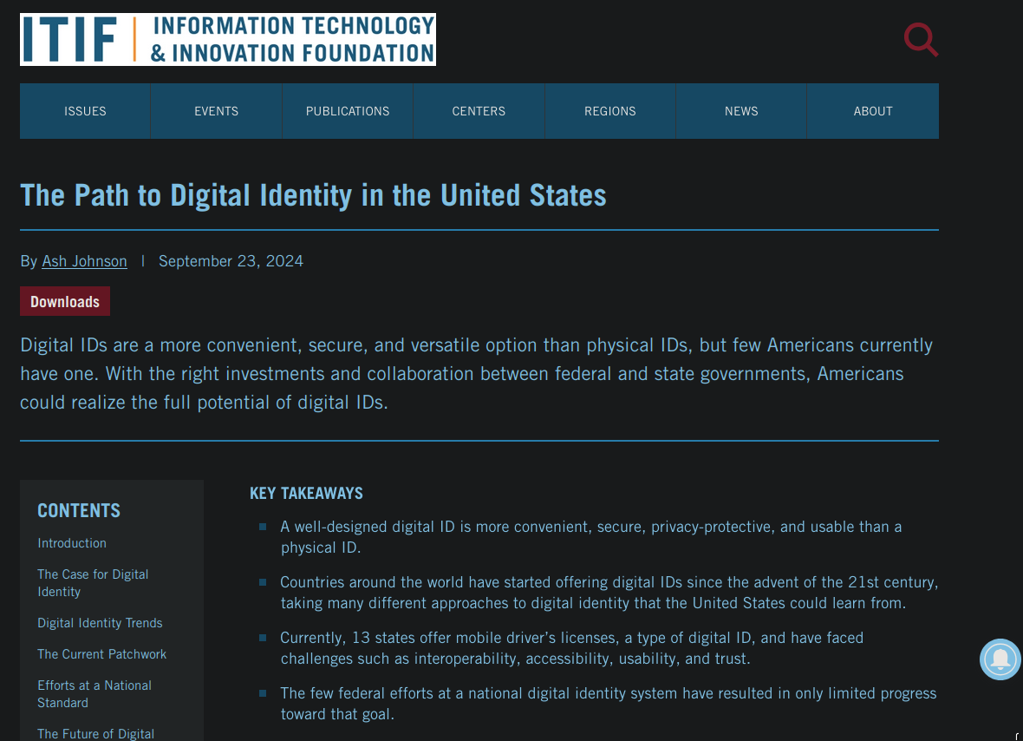Open the Centers menu
This screenshot has height=741, width=1023.
coord(479,111)
